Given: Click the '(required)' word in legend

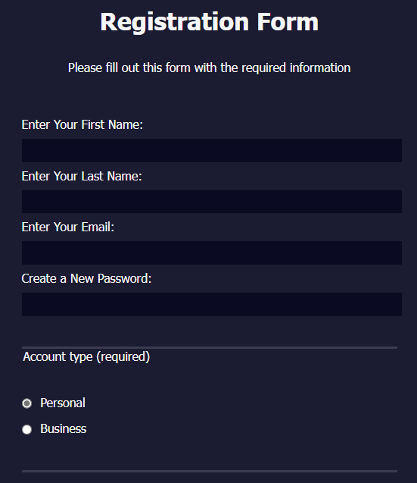Looking at the screenshot, I should point(123,356).
